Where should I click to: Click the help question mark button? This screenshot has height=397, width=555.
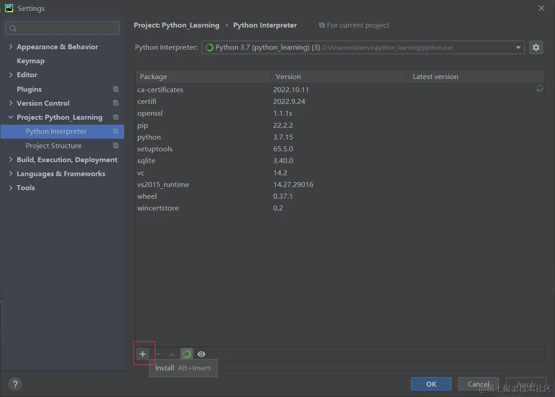[15, 384]
